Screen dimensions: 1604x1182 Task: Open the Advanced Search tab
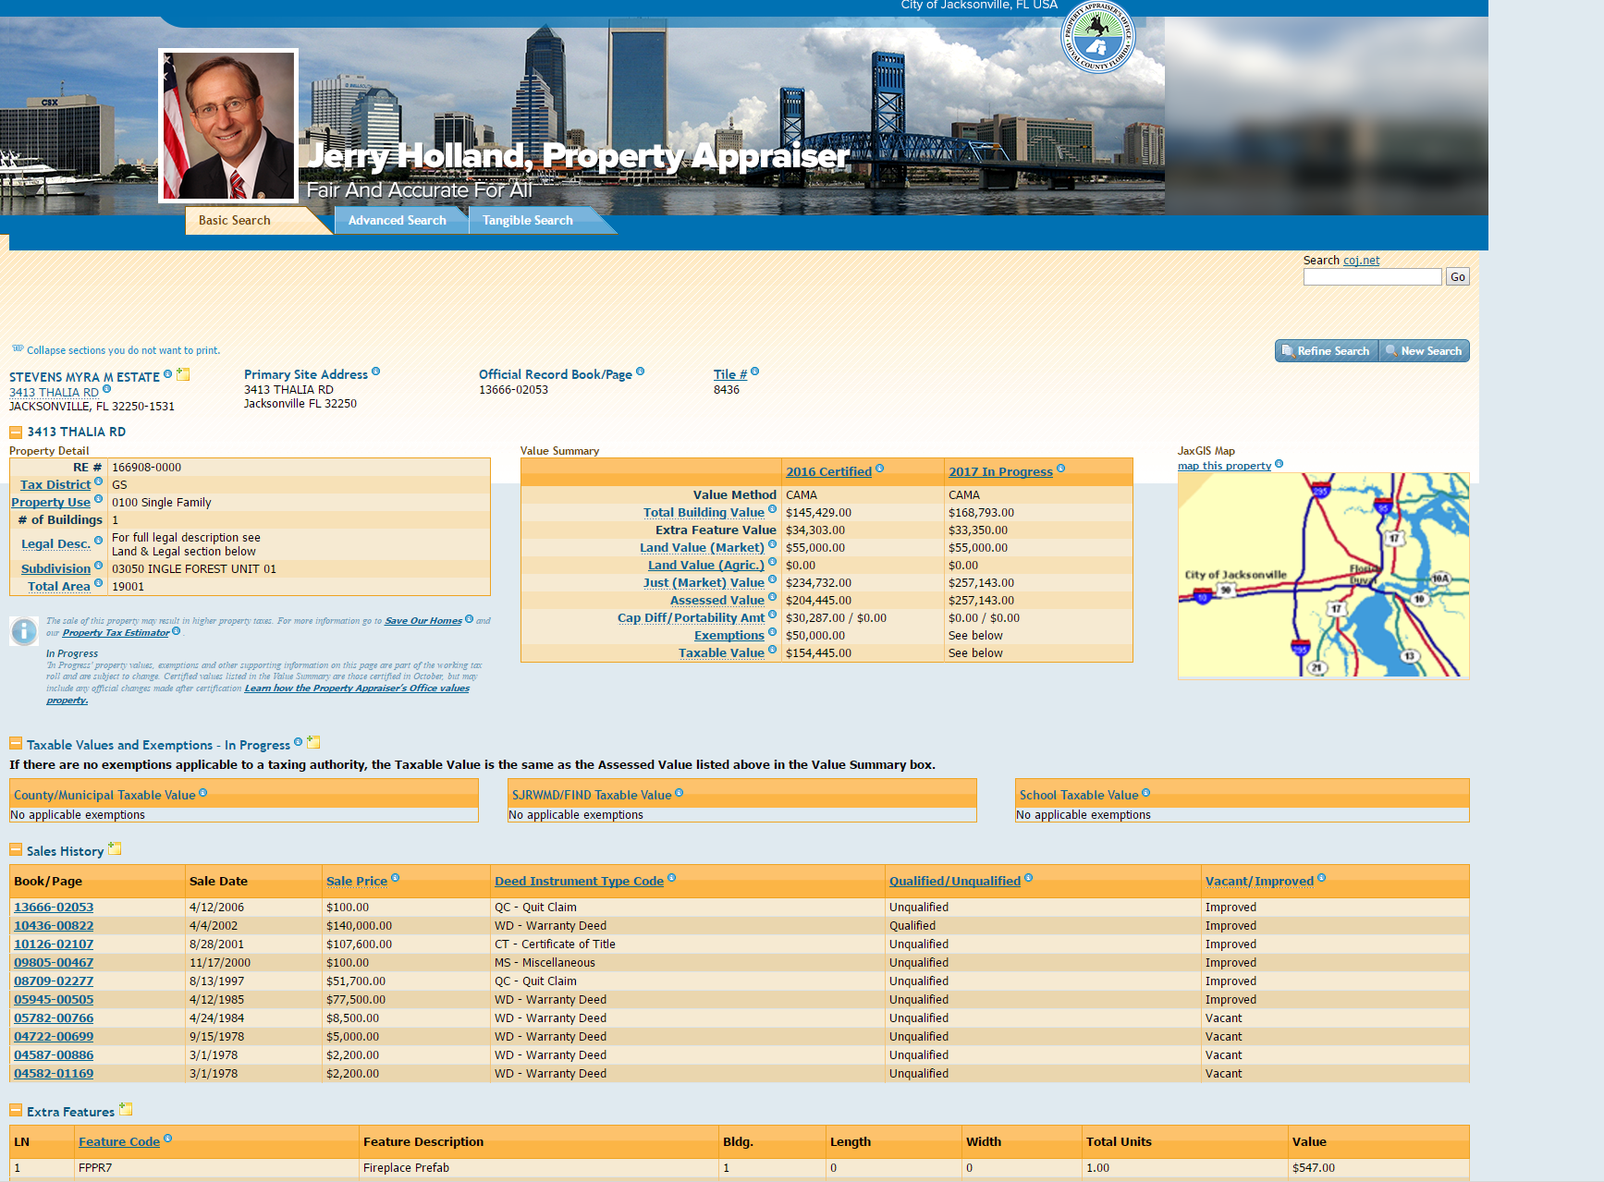(398, 221)
